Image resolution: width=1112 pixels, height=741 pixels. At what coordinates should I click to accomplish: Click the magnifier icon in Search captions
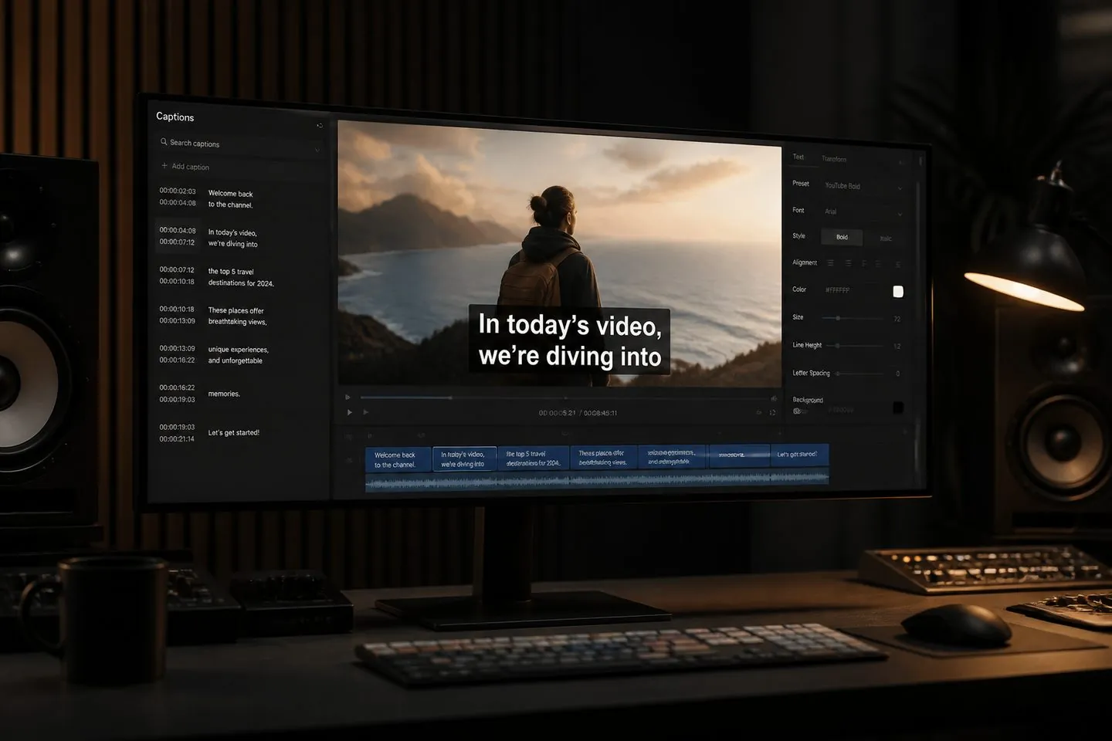tap(164, 142)
